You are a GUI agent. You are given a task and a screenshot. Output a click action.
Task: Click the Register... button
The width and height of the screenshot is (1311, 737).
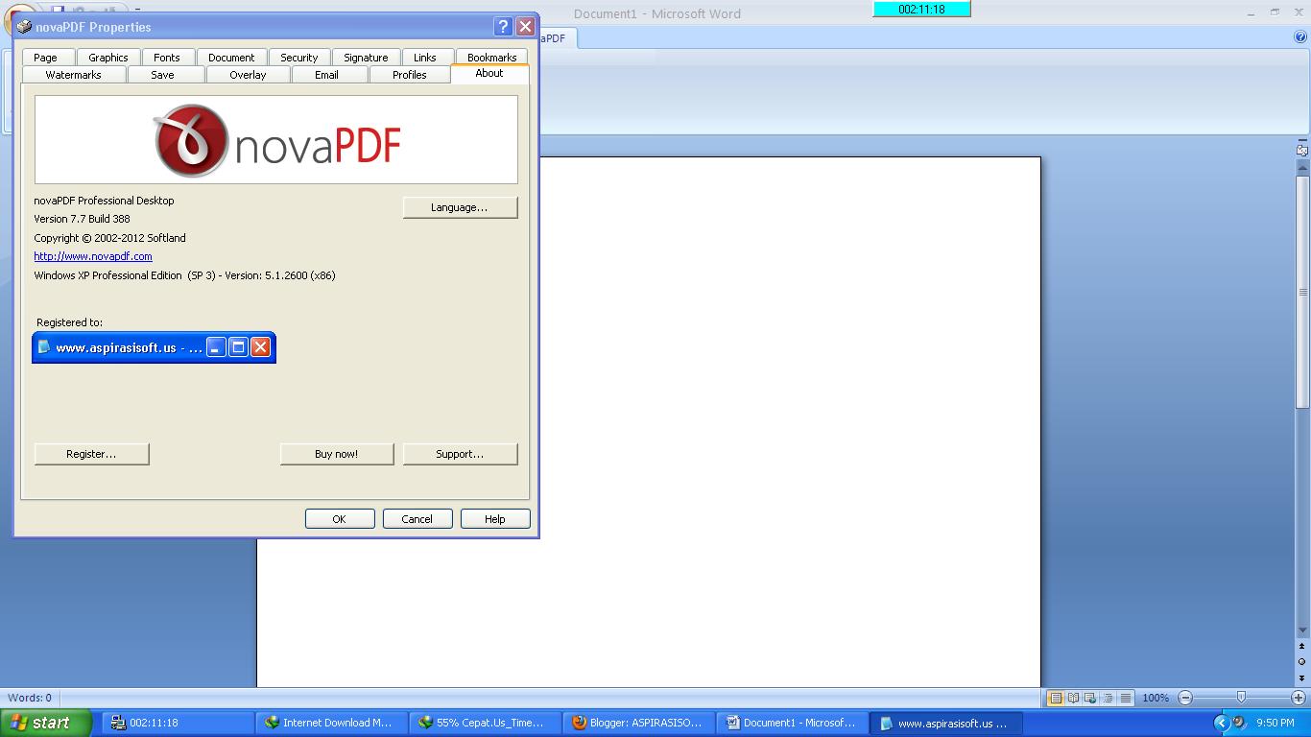91,454
